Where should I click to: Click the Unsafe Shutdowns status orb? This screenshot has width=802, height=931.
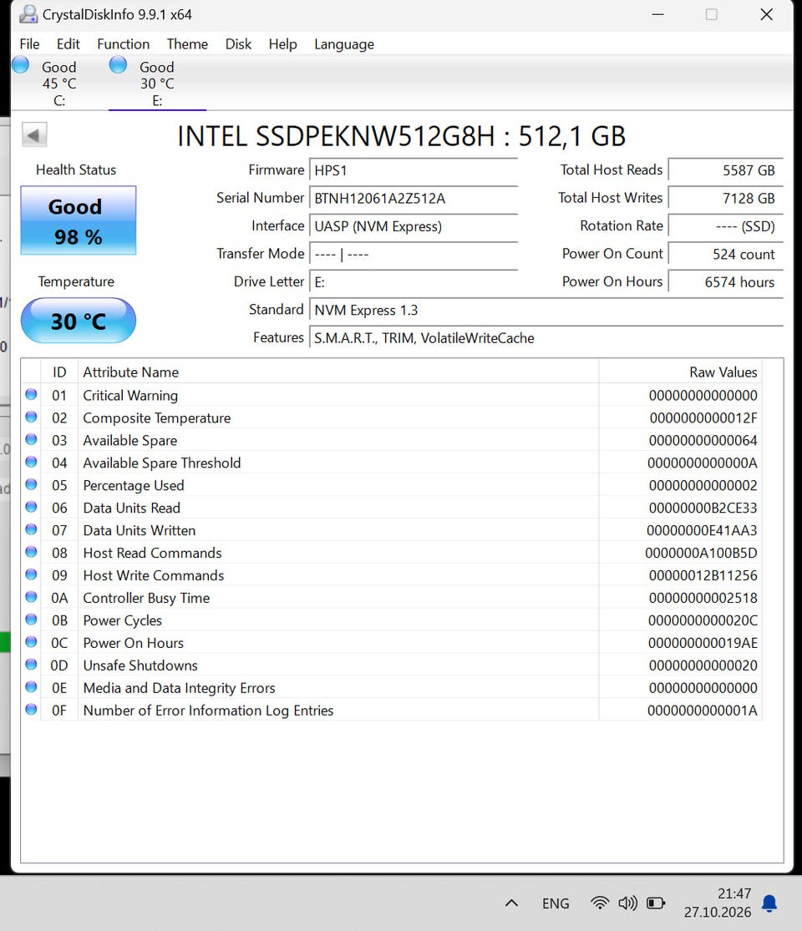pos(31,665)
